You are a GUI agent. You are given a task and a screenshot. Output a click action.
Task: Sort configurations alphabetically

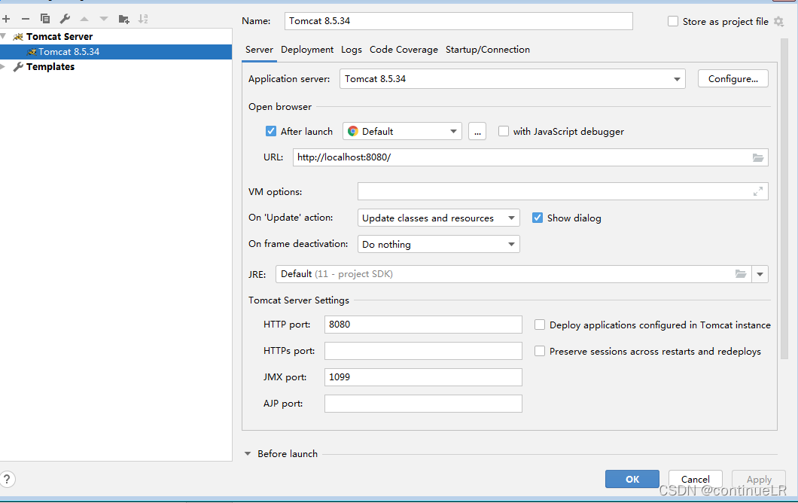(x=143, y=19)
